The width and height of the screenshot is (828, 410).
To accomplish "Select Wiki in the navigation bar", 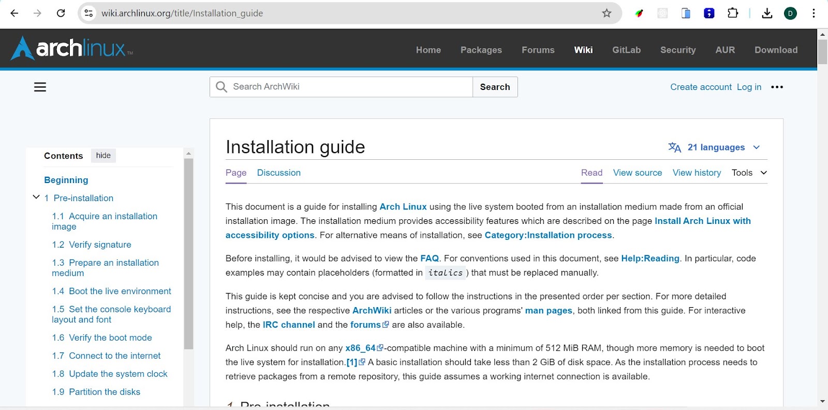I will tap(583, 50).
